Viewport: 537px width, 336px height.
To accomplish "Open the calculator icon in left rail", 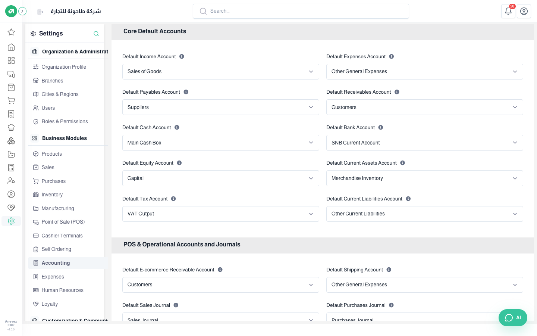I will pyautogui.click(x=11, y=168).
